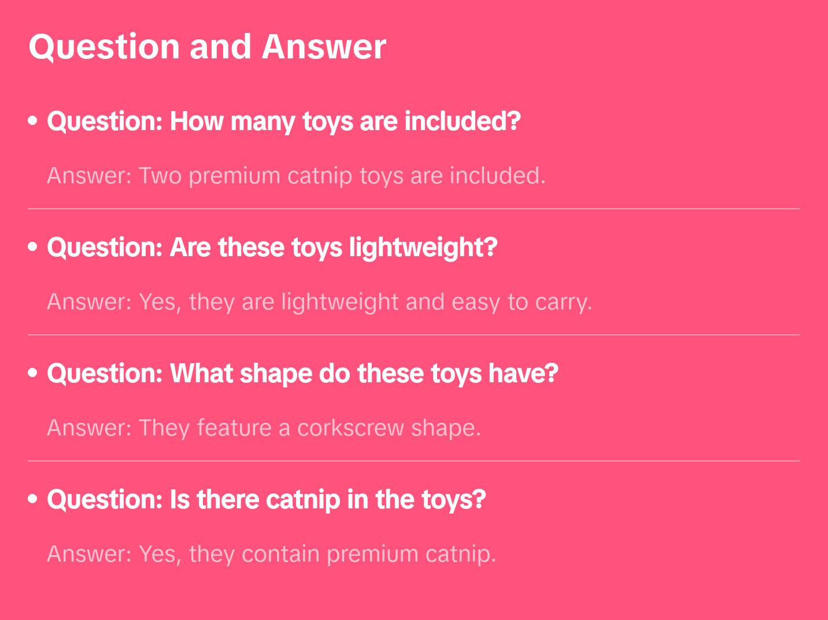Click the divider line below the first answer
The height and width of the screenshot is (620, 828).
[x=413, y=209]
